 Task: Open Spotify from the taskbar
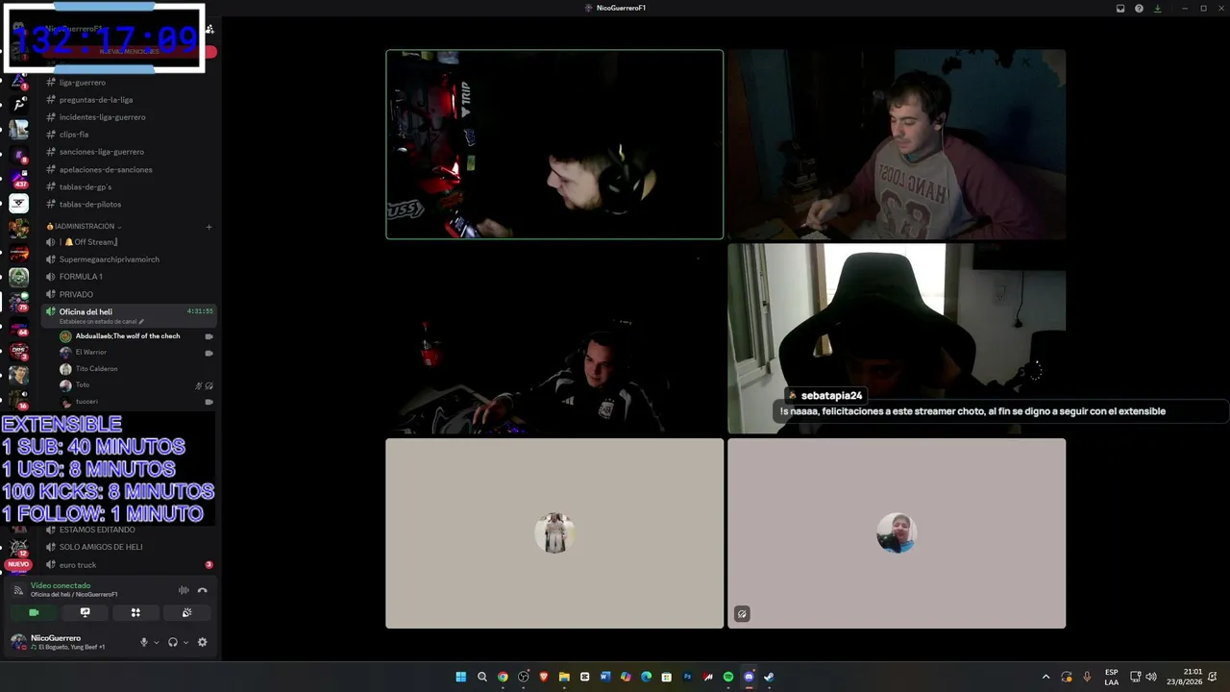pyautogui.click(x=728, y=677)
